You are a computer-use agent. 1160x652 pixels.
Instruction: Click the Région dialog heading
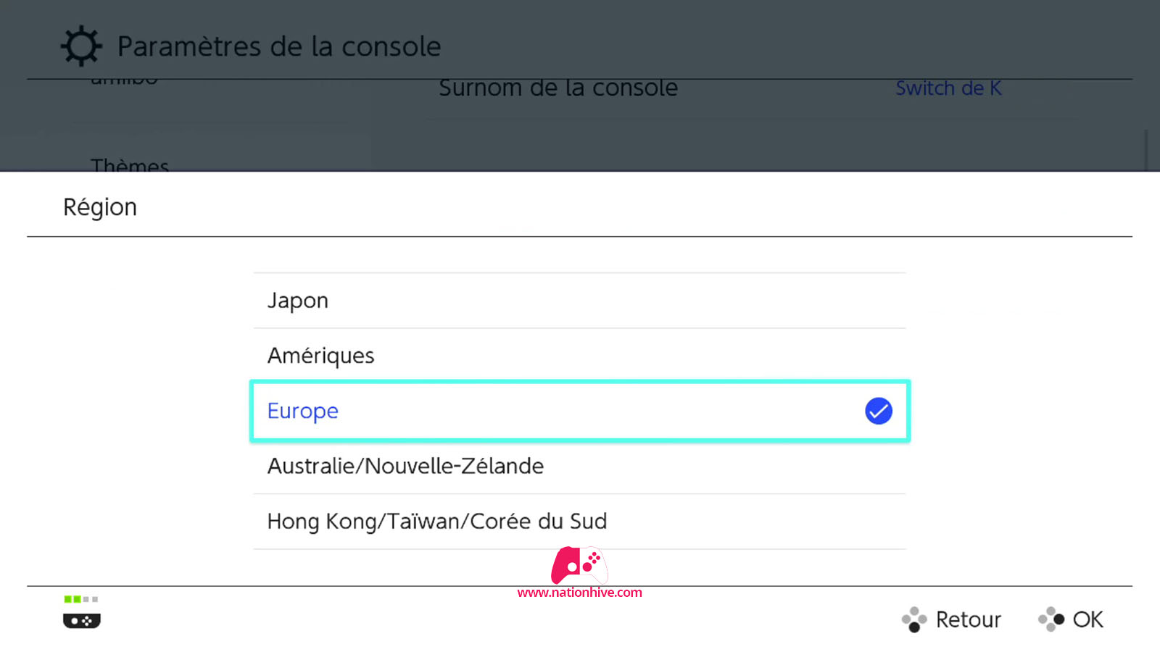(100, 207)
